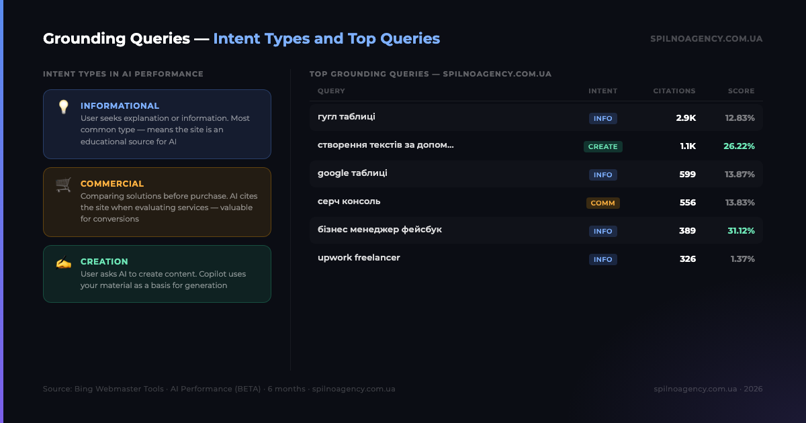Click the CREATE intent badge

click(x=603, y=146)
